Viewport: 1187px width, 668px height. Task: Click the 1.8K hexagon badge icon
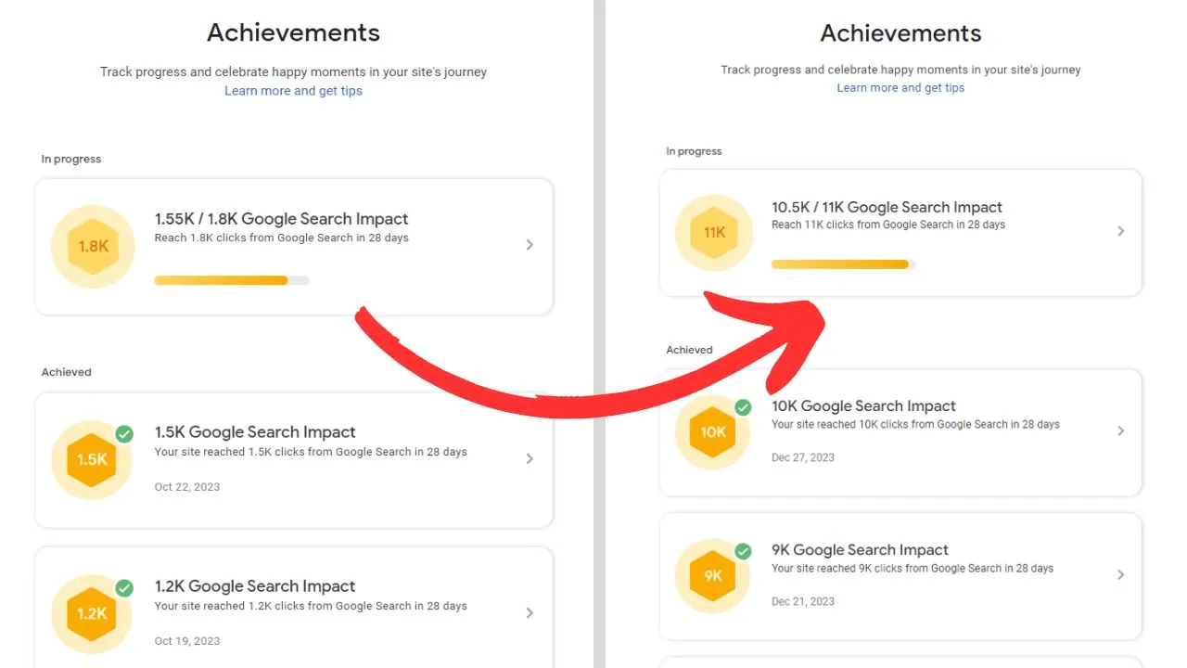point(93,247)
